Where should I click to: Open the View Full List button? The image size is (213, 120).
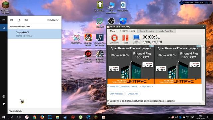click(116, 94)
